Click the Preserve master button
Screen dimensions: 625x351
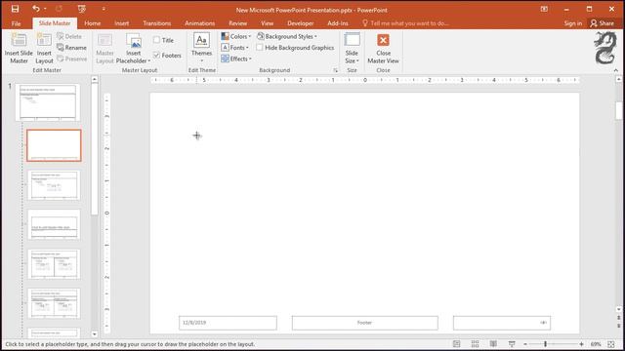[x=71, y=58]
